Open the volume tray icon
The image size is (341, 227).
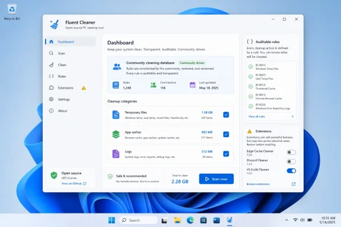pos(303,220)
